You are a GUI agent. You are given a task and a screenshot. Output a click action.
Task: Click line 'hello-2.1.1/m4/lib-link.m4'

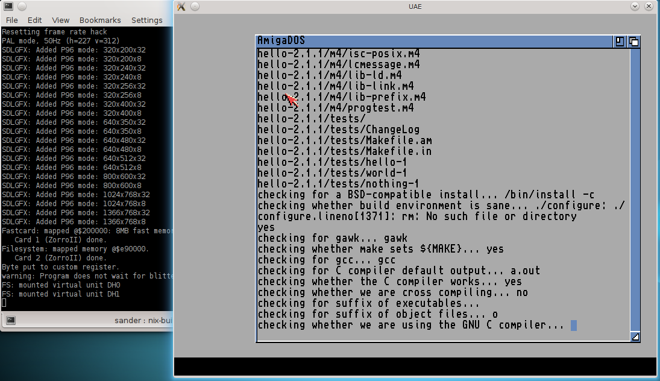pos(336,86)
